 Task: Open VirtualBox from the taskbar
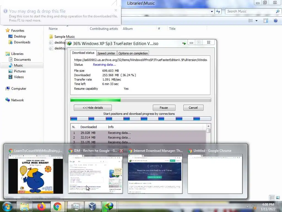click(92, 206)
